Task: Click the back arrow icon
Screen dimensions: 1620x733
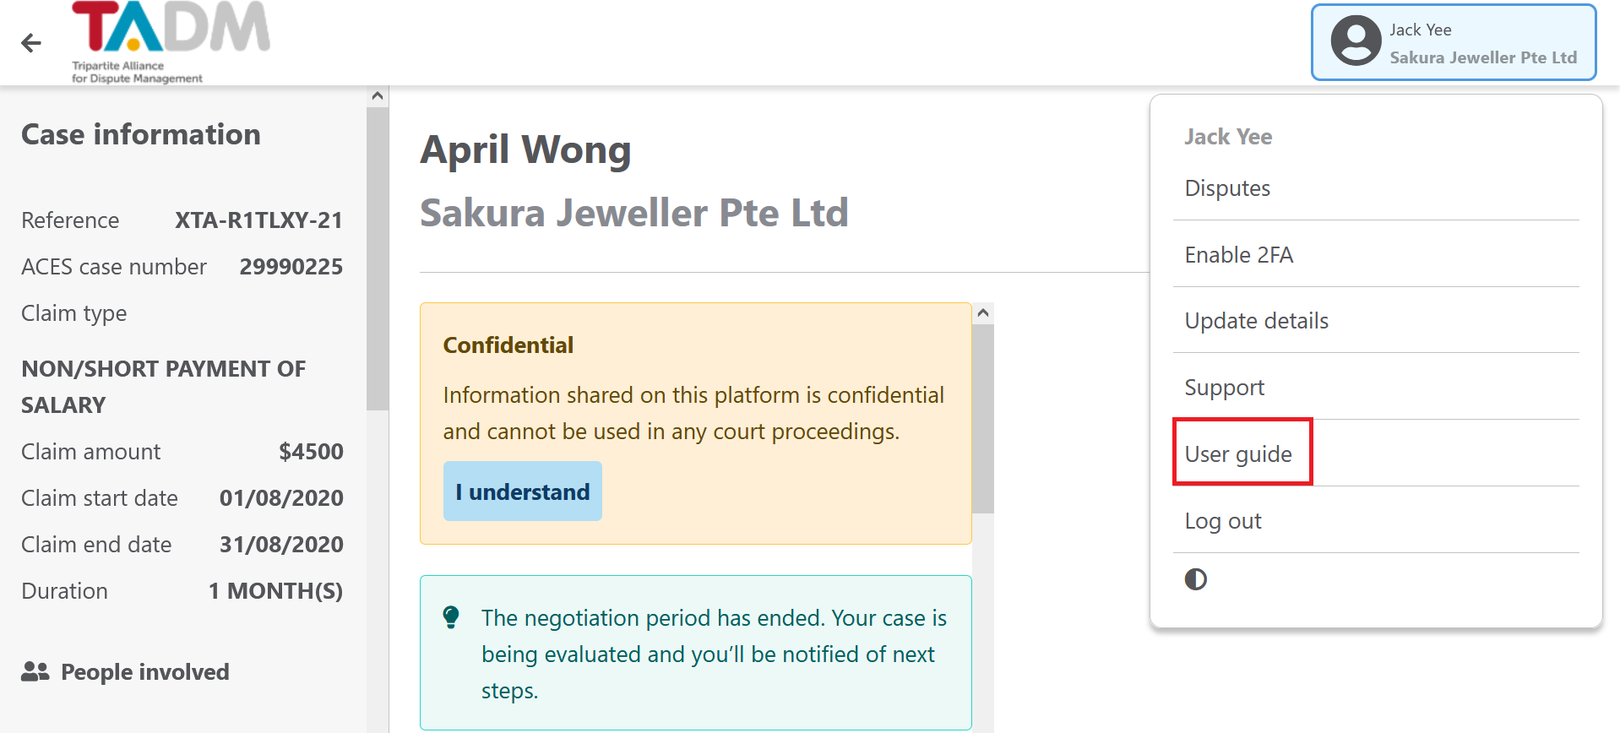Action: 31,43
